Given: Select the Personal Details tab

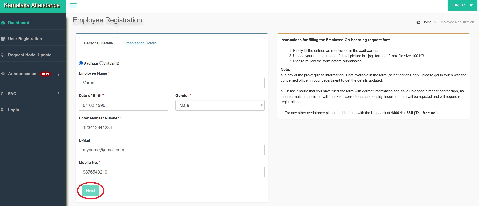Looking at the screenshot, I should (x=98, y=43).
